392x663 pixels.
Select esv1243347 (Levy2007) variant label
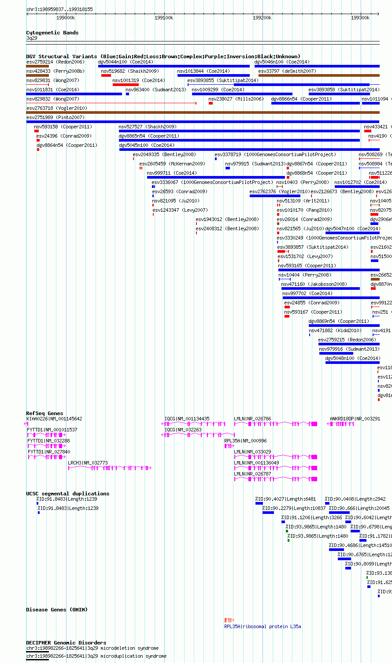181,210
